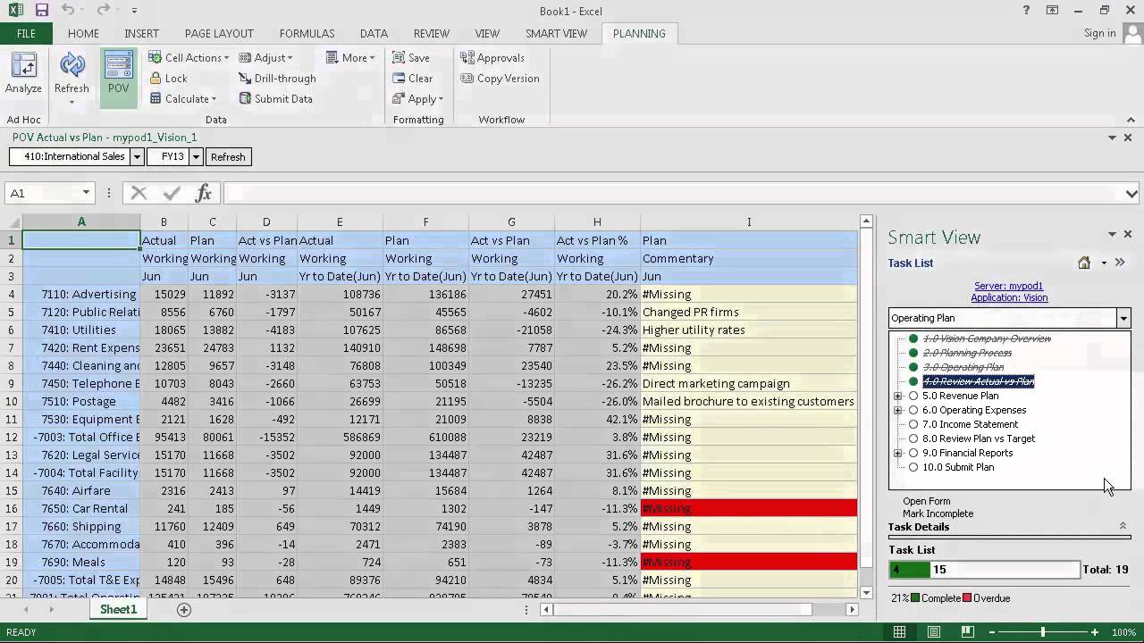Click the Task List progress bar
1144x643 pixels.
click(x=984, y=569)
